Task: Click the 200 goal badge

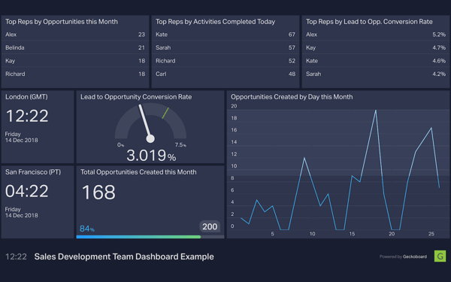Action: tap(210, 227)
